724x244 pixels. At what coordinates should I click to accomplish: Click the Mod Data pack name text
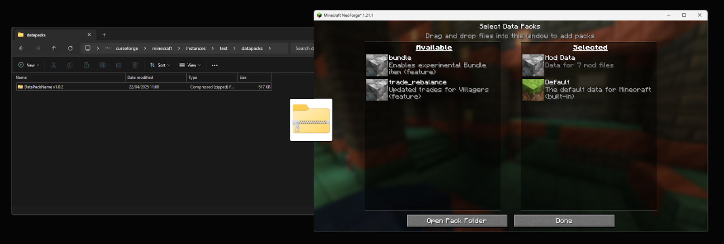pyautogui.click(x=560, y=57)
